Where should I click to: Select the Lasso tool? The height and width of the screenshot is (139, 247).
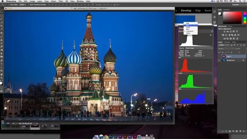[x=2, y=19]
